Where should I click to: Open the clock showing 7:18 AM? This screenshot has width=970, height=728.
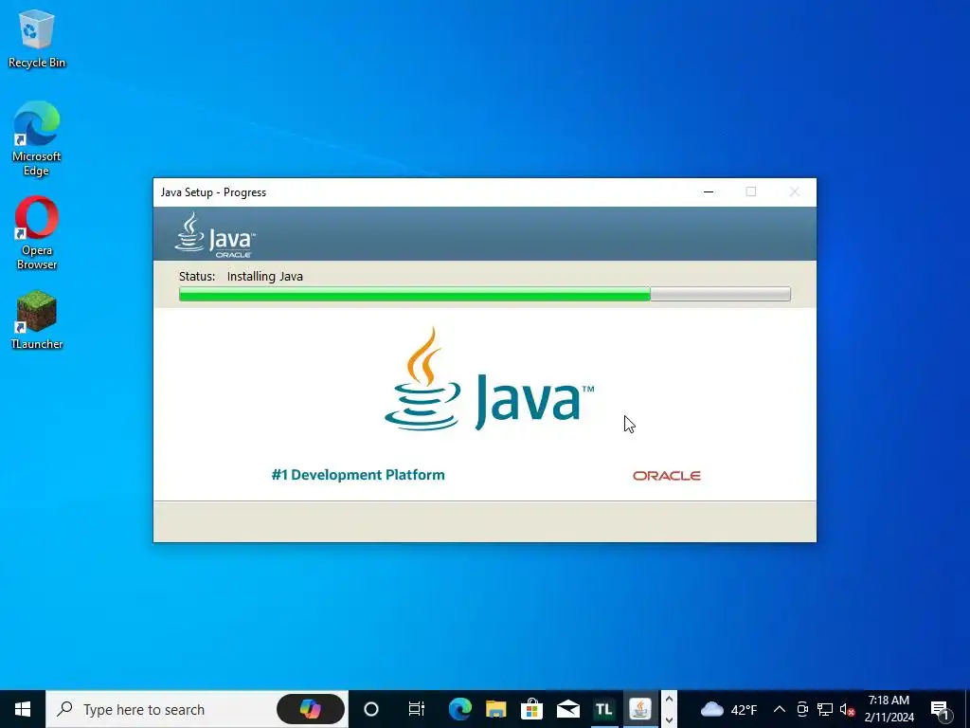coord(889,709)
